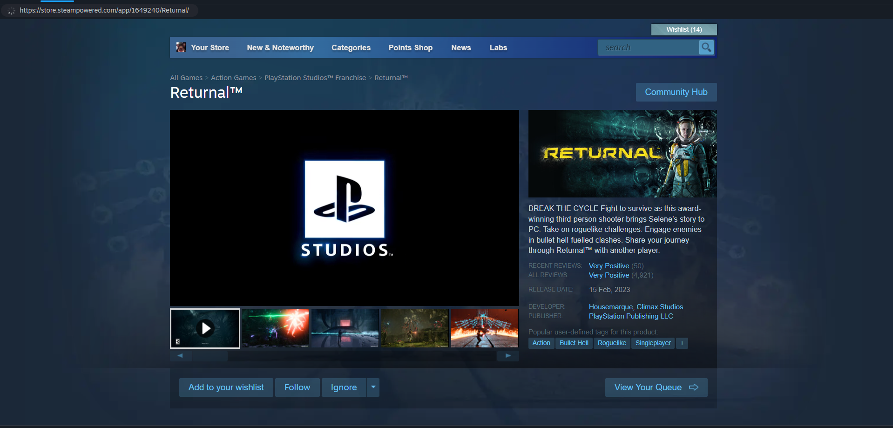
Task: Click the user avatar next to Your Store
Action: tap(181, 47)
